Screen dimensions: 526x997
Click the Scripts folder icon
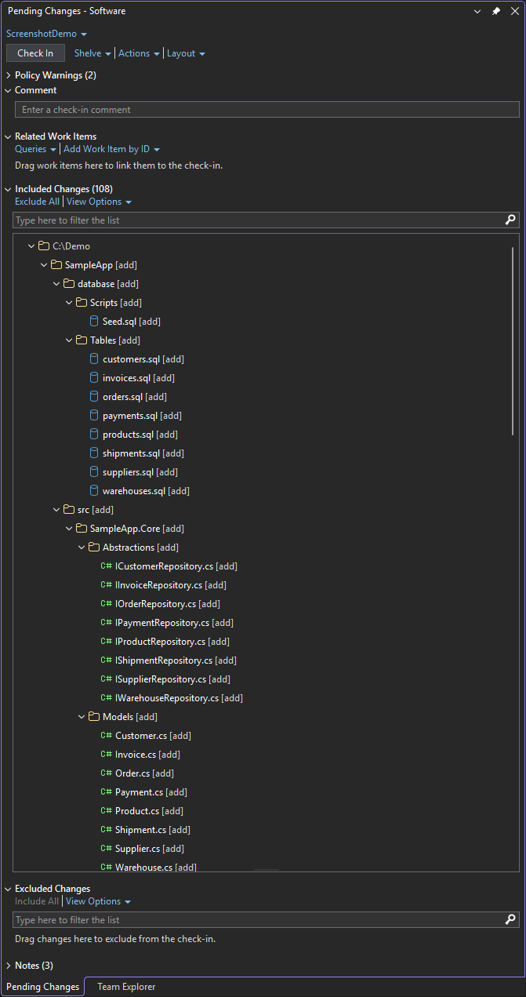(82, 302)
